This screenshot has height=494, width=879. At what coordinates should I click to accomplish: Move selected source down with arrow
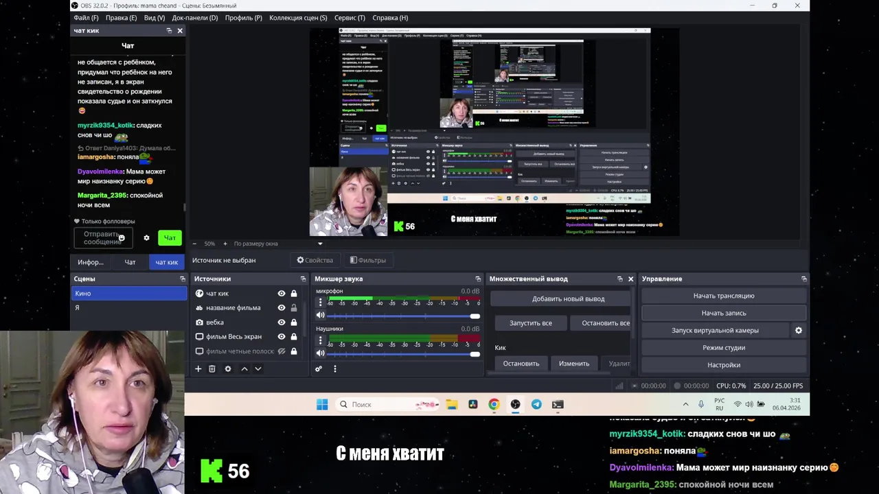[258, 369]
